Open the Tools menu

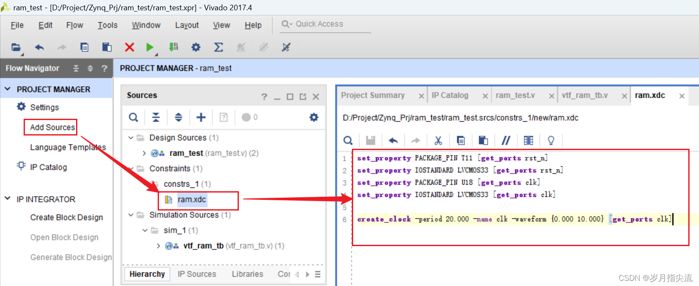coord(107,25)
